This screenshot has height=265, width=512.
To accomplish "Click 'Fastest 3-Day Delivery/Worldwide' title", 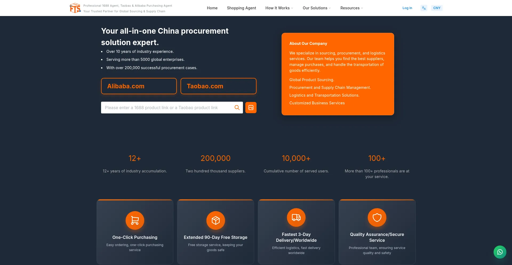I will coord(296,237).
